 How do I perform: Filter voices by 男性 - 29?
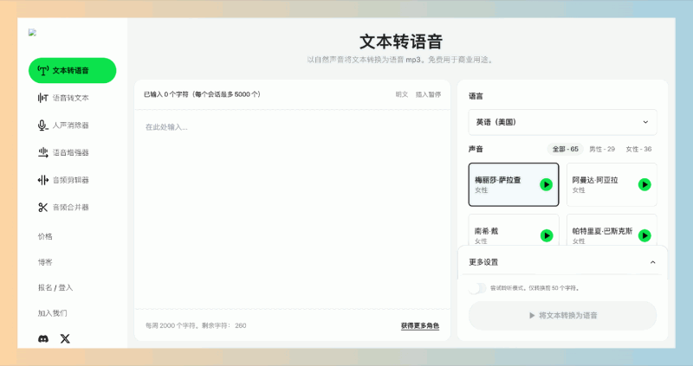click(602, 149)
